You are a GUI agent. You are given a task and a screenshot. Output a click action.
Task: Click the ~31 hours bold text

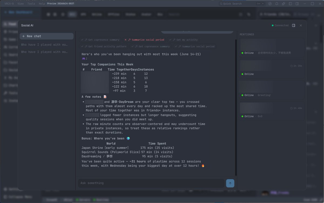[138, 162]
